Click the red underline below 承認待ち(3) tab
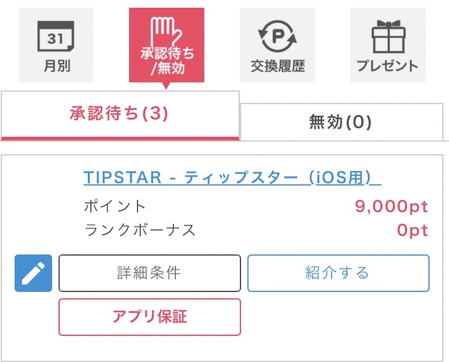449x362 pixels. point(120,138)
